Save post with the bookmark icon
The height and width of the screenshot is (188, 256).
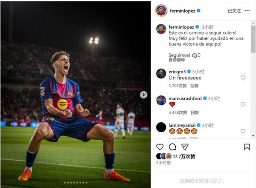click(247, 147)
